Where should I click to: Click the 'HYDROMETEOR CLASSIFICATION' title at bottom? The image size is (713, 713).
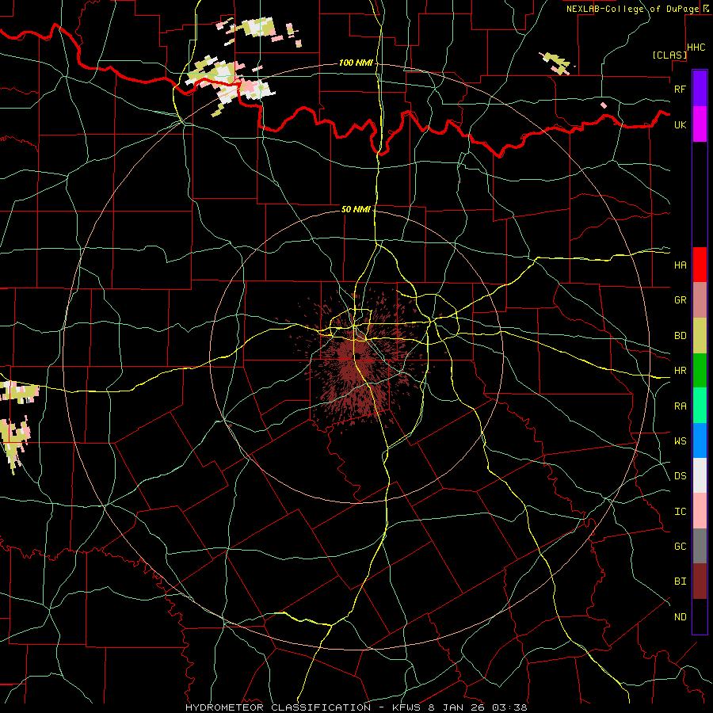point(278,707)
